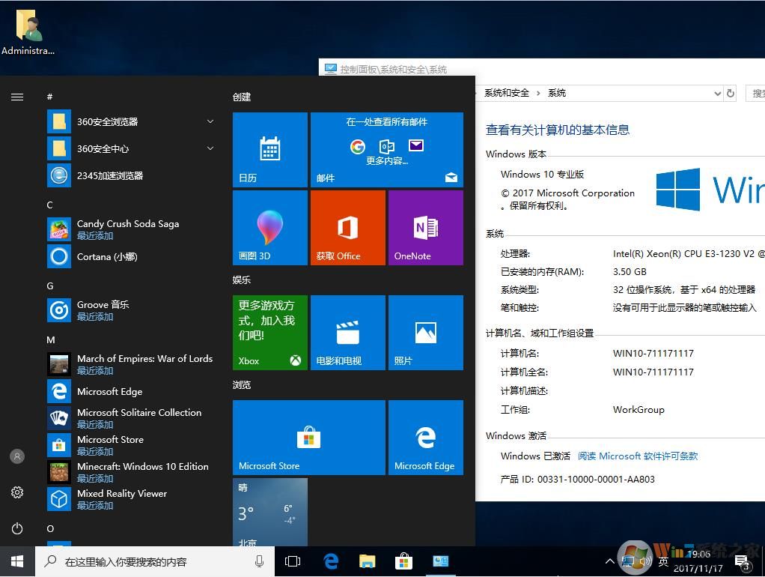Screen dimensions: 765x577
Task: Expand the 360安全中心 folder chevron
Action: coord(210,148)
